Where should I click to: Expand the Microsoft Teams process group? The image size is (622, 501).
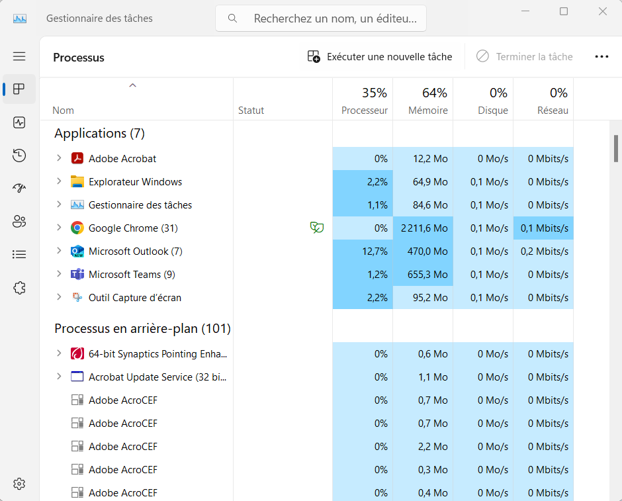tap(59, 274)
